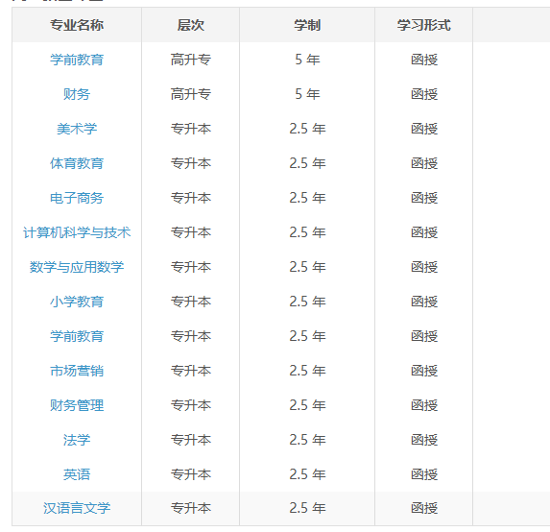This screenshot has height=532, width=550.
Task: Select 2.5 年 in the 电子商务 row
Action: point(307,198)
